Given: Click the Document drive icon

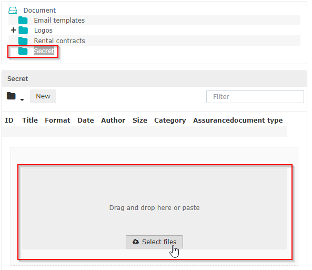Looking at the screenshot, I should click(13, 11).
